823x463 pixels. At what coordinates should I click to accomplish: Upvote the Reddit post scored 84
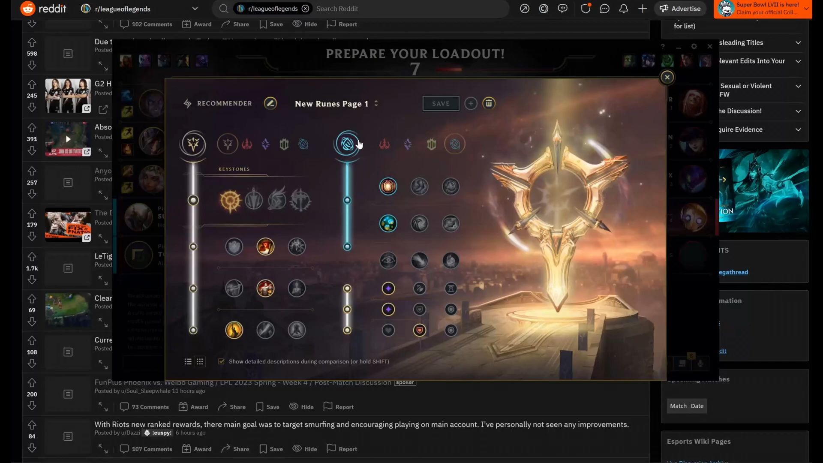click(32, 425)
